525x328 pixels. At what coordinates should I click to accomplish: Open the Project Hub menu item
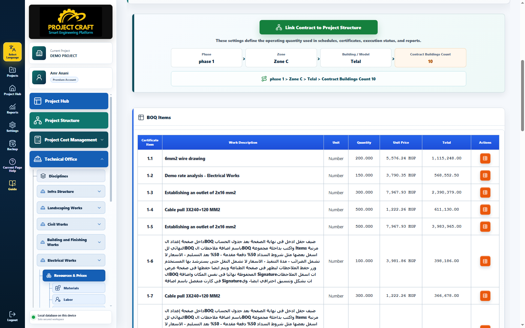69,101
